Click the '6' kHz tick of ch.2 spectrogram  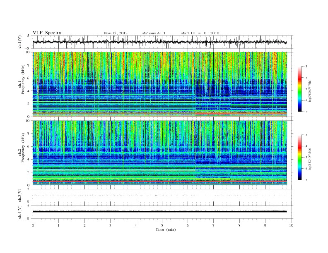29,146
